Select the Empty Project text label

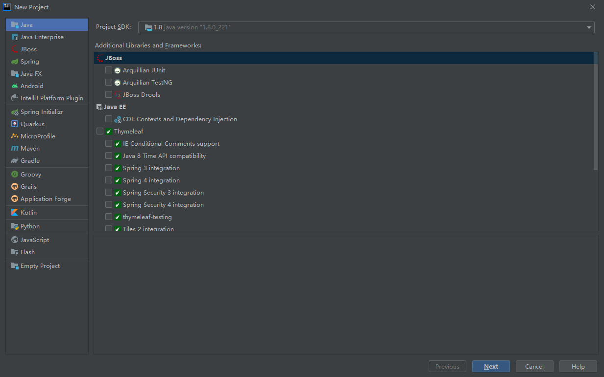click(40, 266)
